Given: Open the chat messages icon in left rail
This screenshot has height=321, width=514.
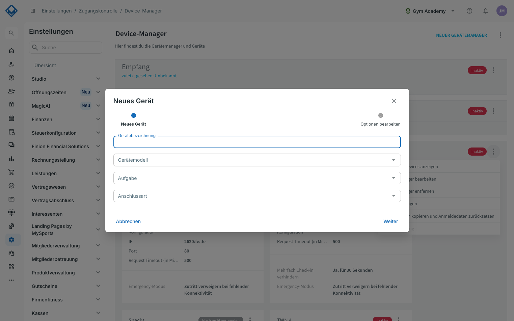Looking at the screenshot, I should pos(11,145).
